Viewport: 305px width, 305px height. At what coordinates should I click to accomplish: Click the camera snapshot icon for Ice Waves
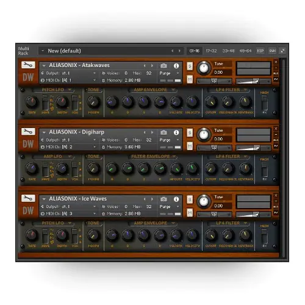[x=163, y=199]
